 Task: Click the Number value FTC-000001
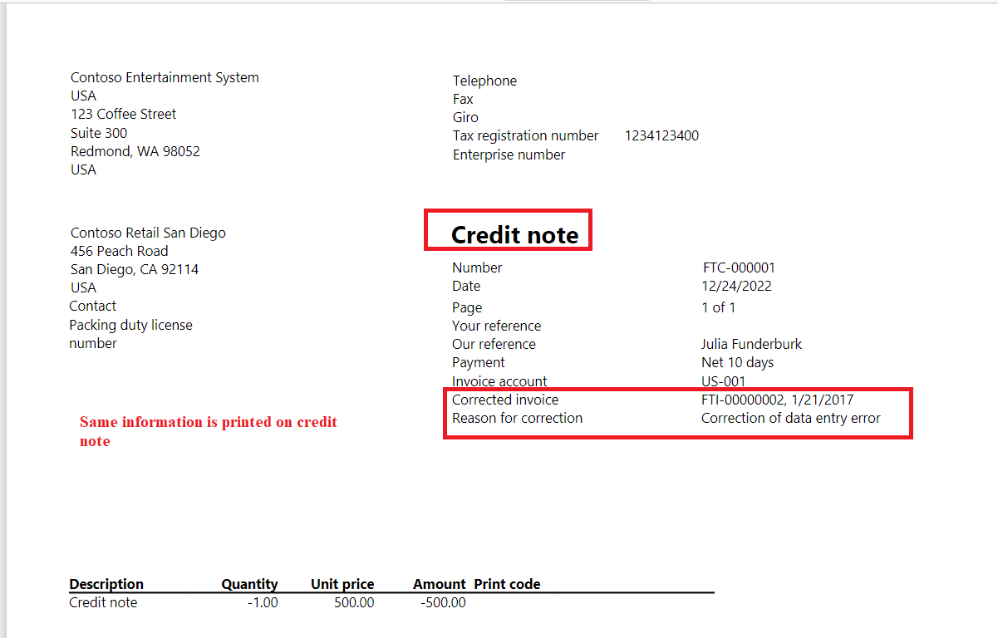739,267
